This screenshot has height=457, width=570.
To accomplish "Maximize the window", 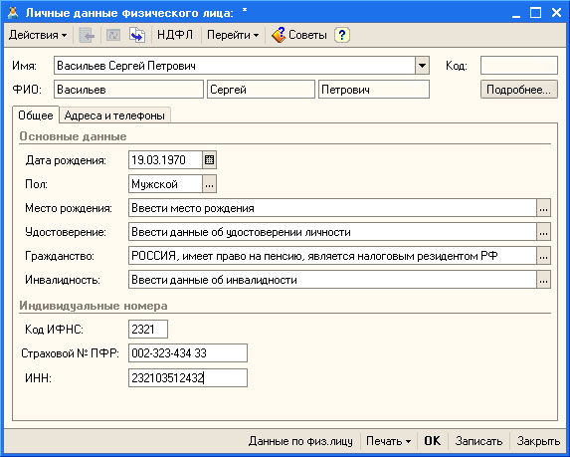I will [536, 13].
